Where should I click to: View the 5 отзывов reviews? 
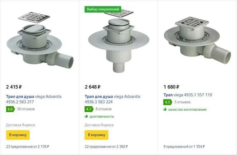click(182, 102)
